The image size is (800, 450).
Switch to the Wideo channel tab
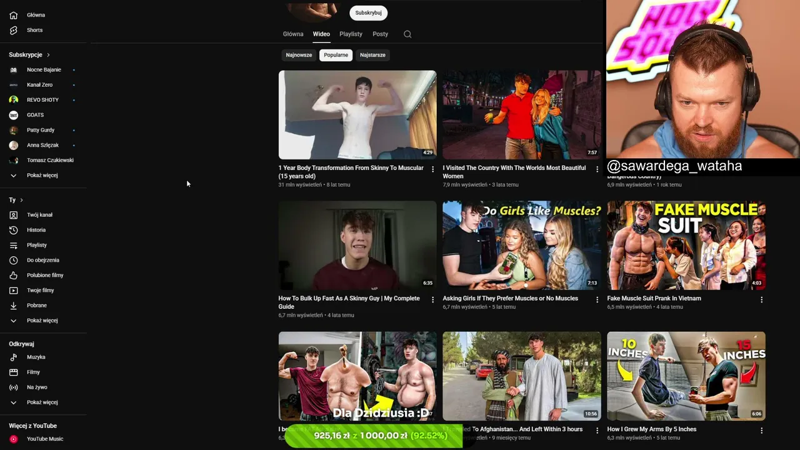321,34
